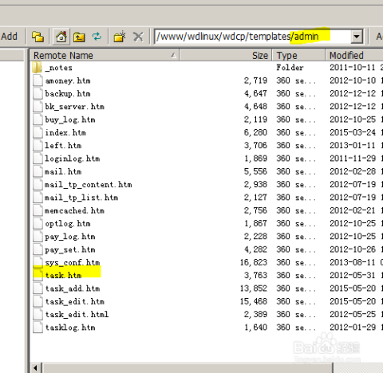
Task: Click the remote path input field
Action: 253,37
